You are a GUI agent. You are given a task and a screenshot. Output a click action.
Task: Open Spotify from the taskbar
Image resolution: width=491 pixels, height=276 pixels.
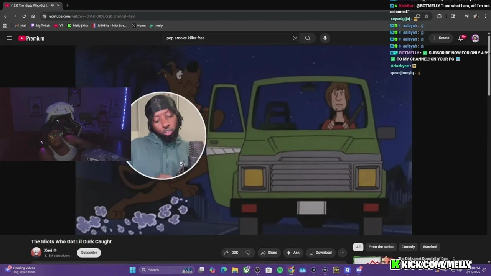coord(280,270)
